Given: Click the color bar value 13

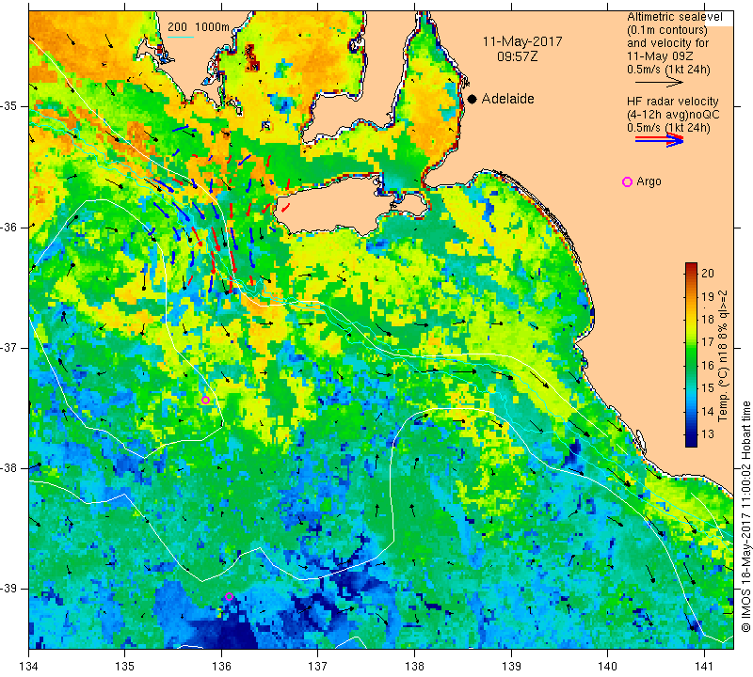Looking at the screenshot, I should [x=708, y=434].
